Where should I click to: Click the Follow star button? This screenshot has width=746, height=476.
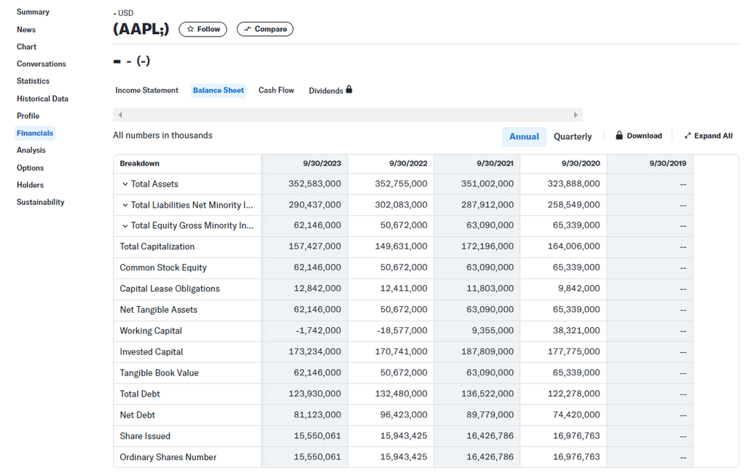pos(203,29)
